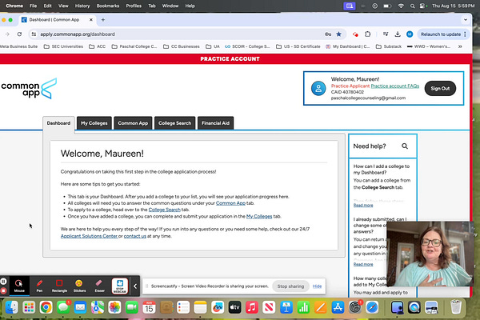The height and width of the screenshot is (320, 480).
Task: Click the Sign Out button
Action: pos(440,89)
